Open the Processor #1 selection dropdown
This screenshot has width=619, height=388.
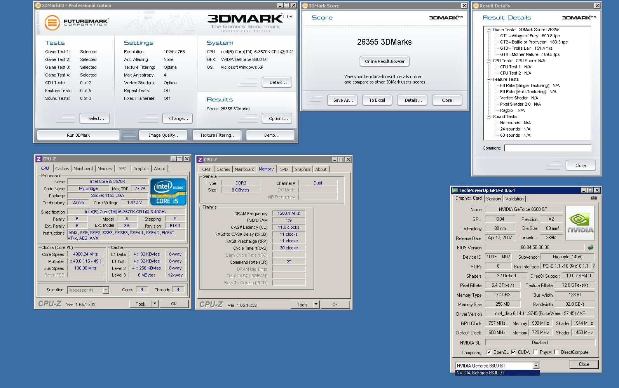[106, 290]
